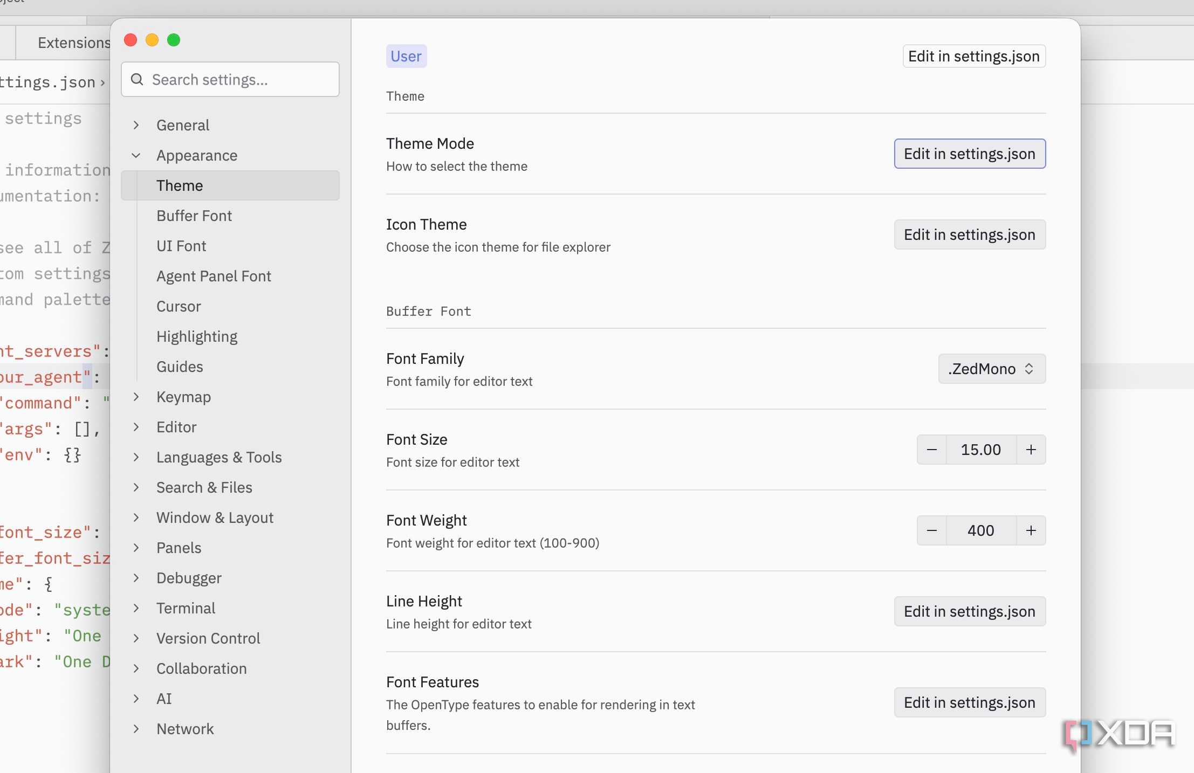The width and height of the screenshot is (1194, 773).
Task: Edit Theme Mode in settings.json
Action: [970, 154]
